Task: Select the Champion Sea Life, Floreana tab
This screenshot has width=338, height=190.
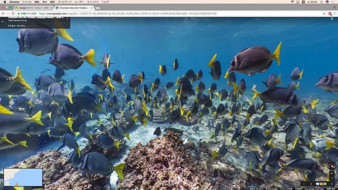Action: pos(74,8)
